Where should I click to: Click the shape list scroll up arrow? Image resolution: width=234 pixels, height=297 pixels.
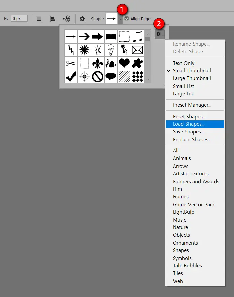coord(148,34)
